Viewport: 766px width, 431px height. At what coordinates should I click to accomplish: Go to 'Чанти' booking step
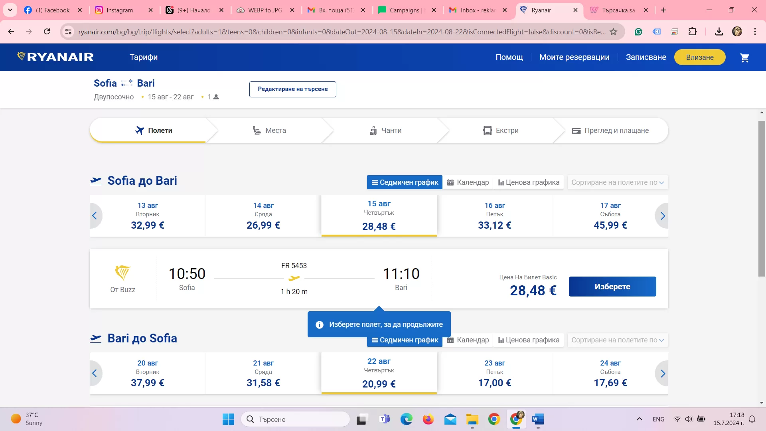pos(385,130)
